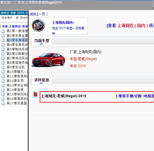Click the title text 厂家:S-上海别克君威(Regal)2015

[38, 2]
